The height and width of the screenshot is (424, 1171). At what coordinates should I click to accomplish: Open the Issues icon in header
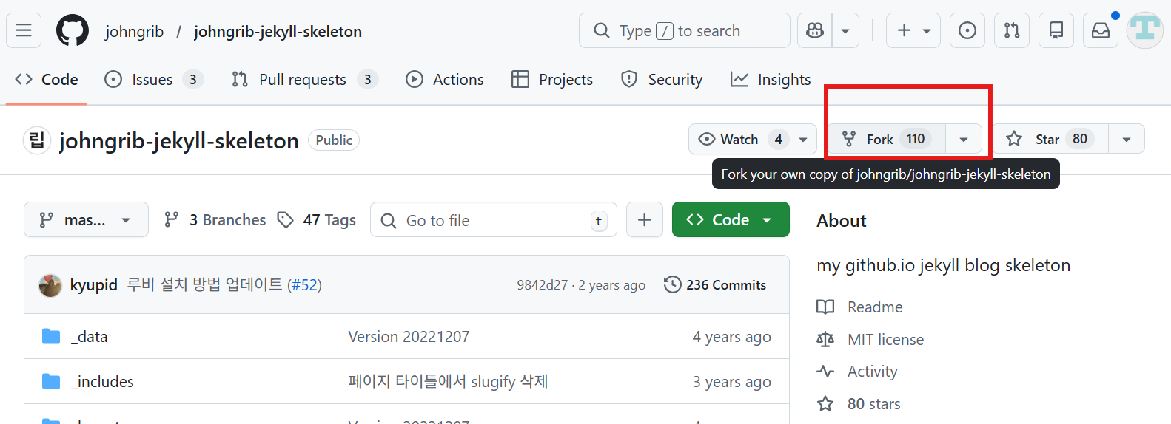click(967, 30)
